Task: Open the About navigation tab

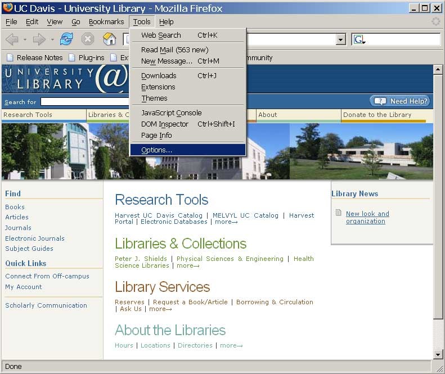Action: point(299,115)
